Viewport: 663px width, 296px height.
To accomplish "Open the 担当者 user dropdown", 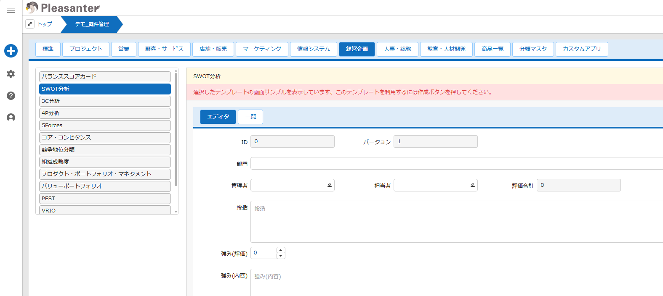I will pos(472,185).
